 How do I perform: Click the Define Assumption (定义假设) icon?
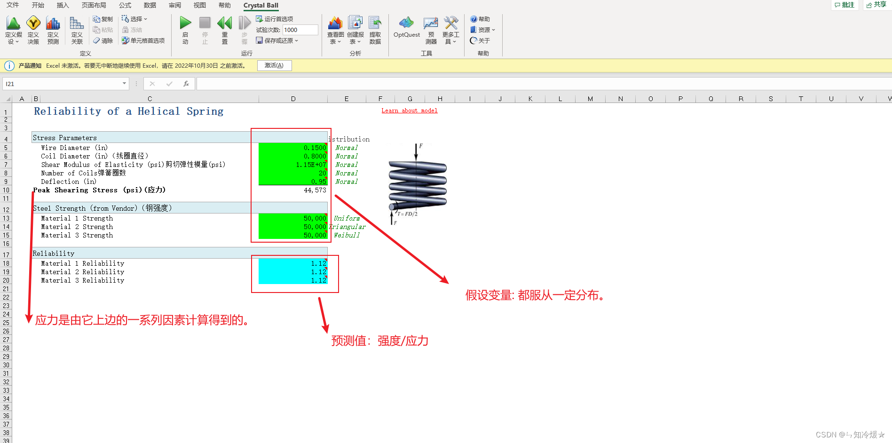[13, 24]
